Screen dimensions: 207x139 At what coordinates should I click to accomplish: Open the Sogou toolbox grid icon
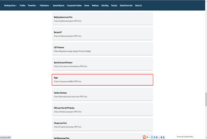[x=164, y=137]
